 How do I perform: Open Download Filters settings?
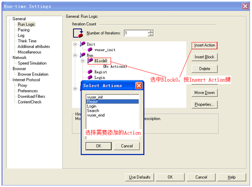[x=31, y=96]
